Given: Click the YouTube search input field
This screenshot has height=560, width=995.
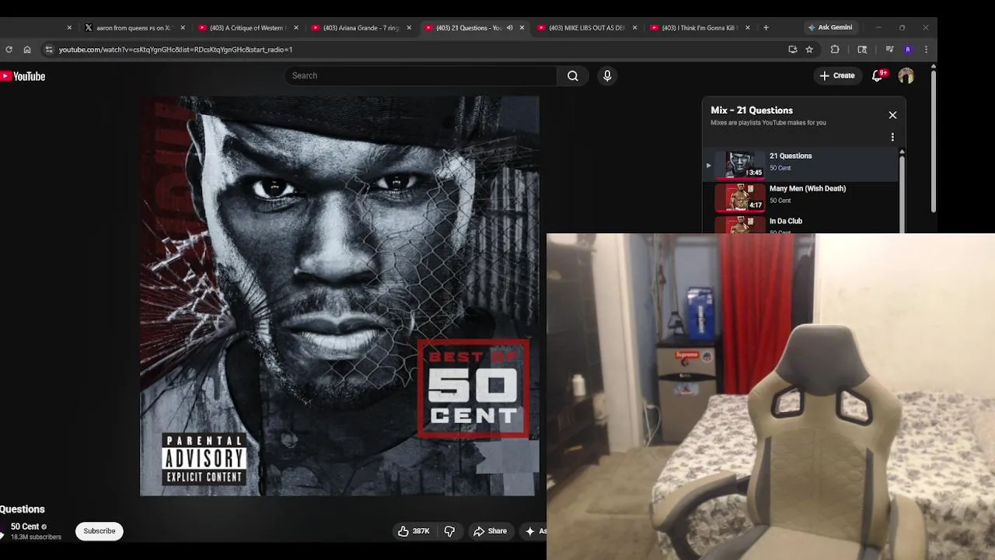Looking at the screenshot, I should [x=421, y=75].
